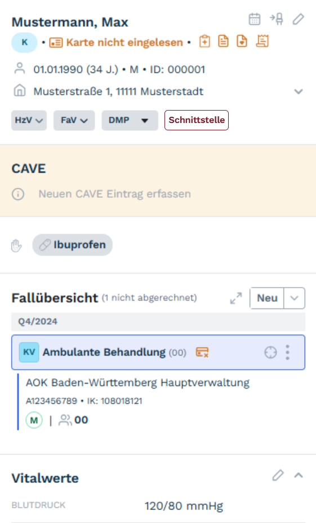Screen dimensions: 316x523
Task: Click the Neuen CAVE Eintrag erfassen field
Action: [x=114, y=194]
